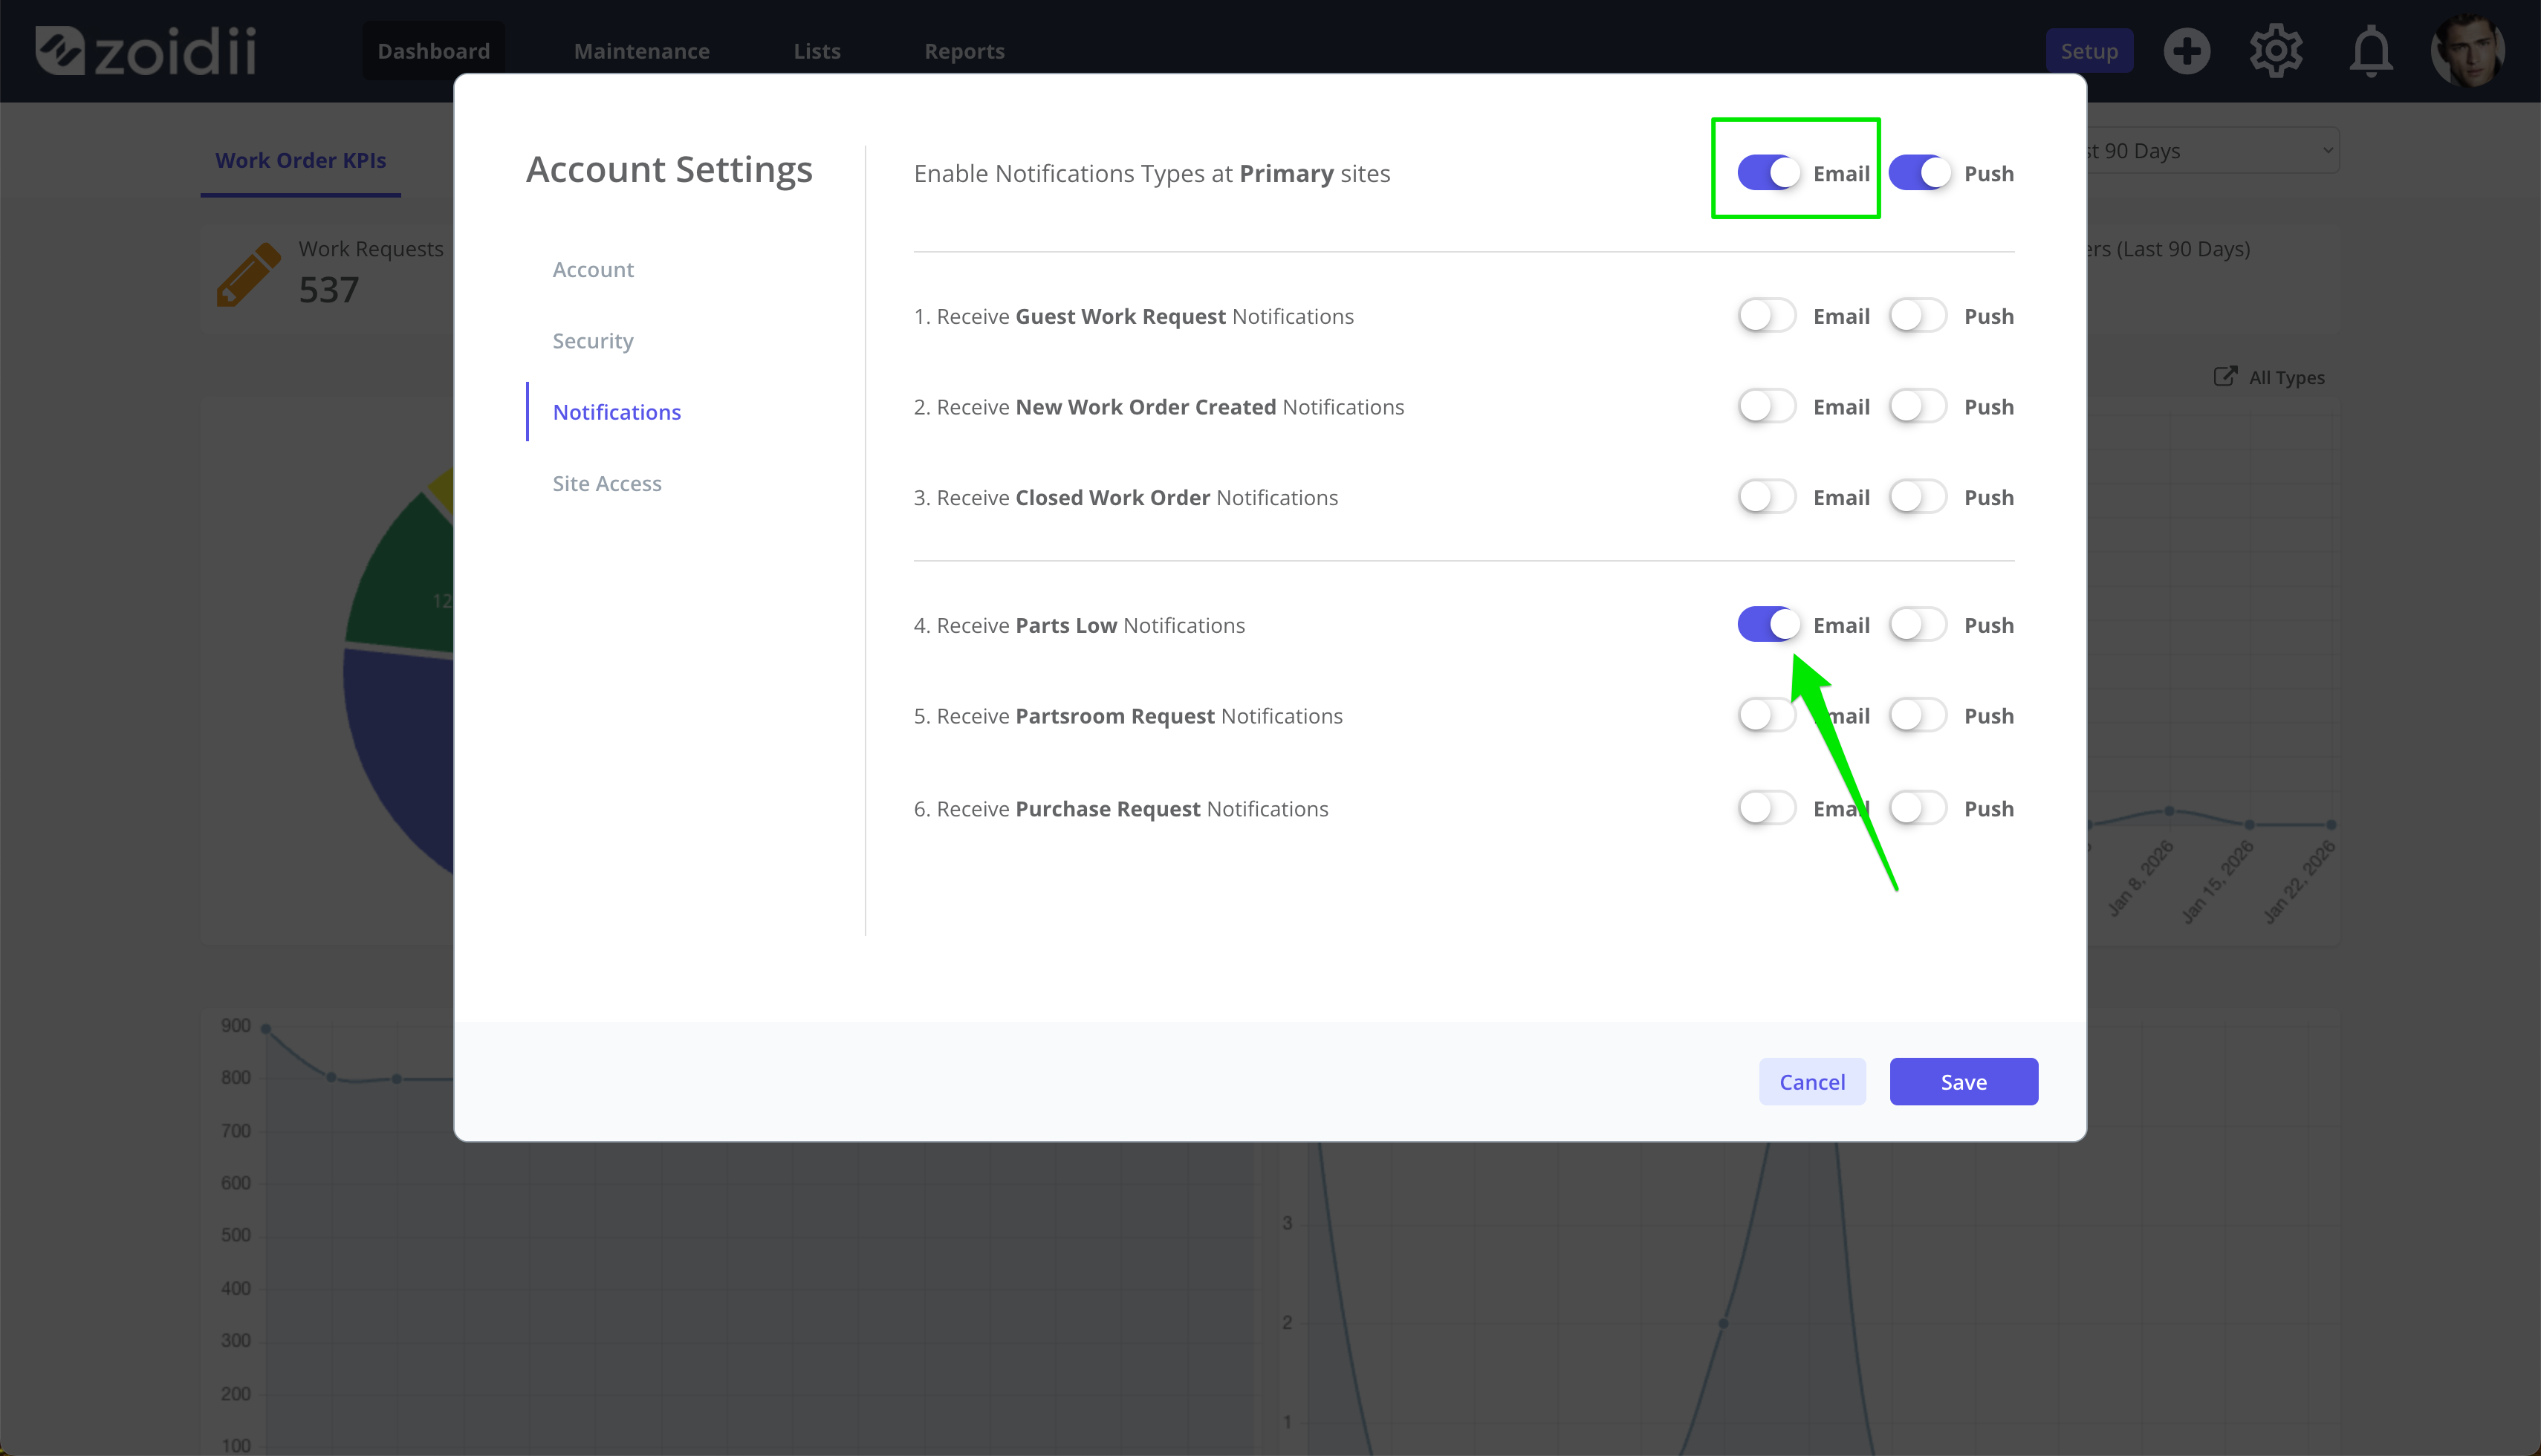Open the notifications bell icon

tap(2371, 51)
